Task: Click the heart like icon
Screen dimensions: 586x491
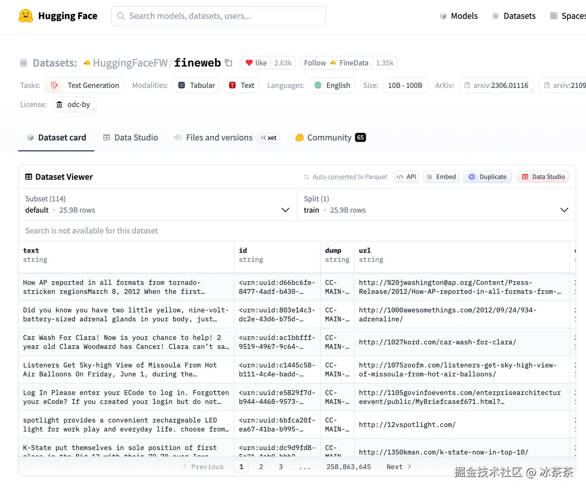Action: 249,63
